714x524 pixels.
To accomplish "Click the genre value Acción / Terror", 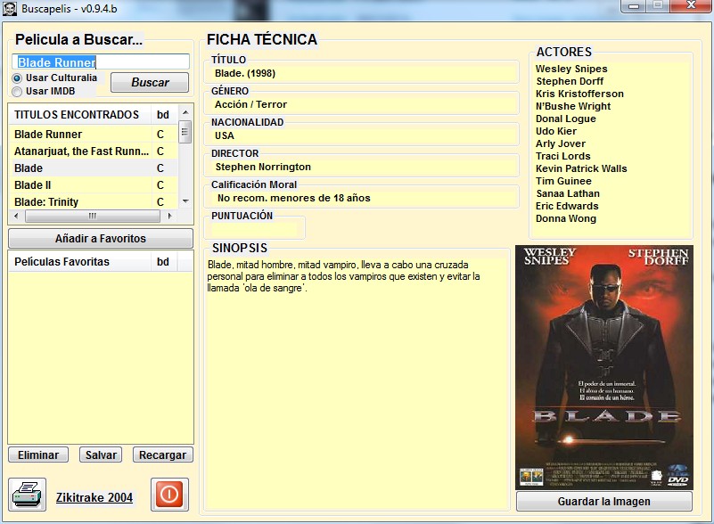I will (250, 104).
